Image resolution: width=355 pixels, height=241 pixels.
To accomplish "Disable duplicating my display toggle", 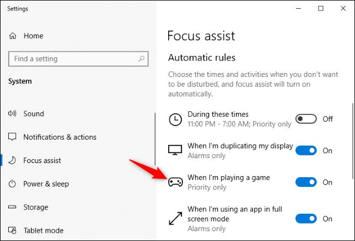I will point(306,150).
